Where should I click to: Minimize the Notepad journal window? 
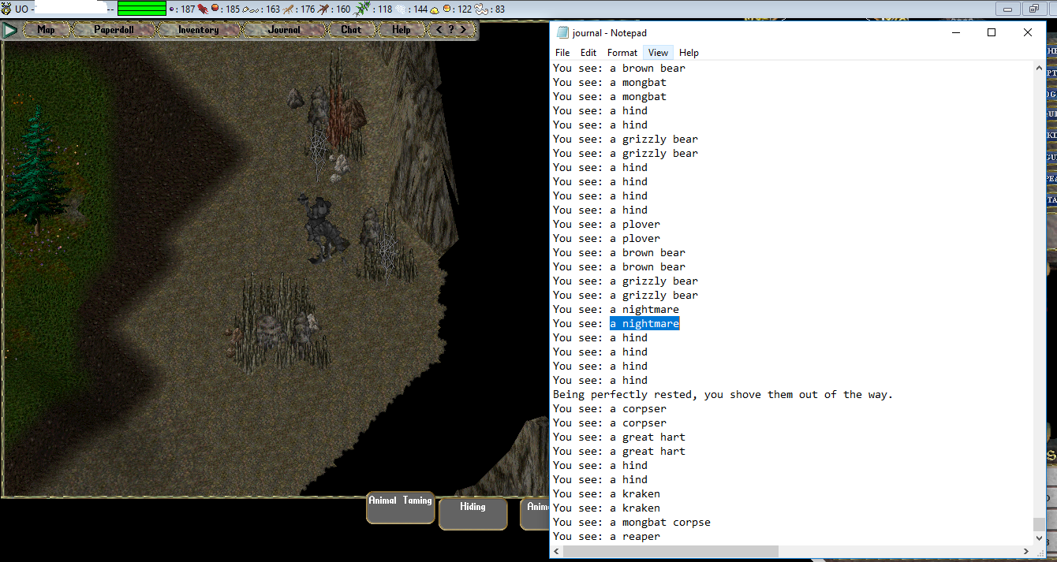click(955, 32)
